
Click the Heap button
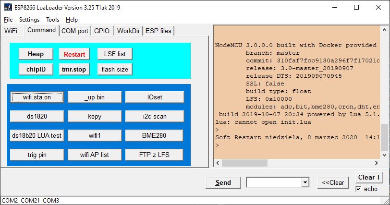36,54
